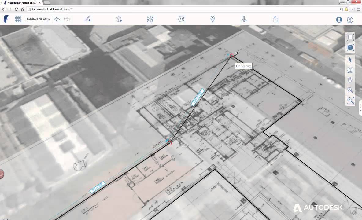Click the zoom-in magnifier tool
Image resolution: width=362 pixels, height=220 pixels.
click(x=350, y=90)
